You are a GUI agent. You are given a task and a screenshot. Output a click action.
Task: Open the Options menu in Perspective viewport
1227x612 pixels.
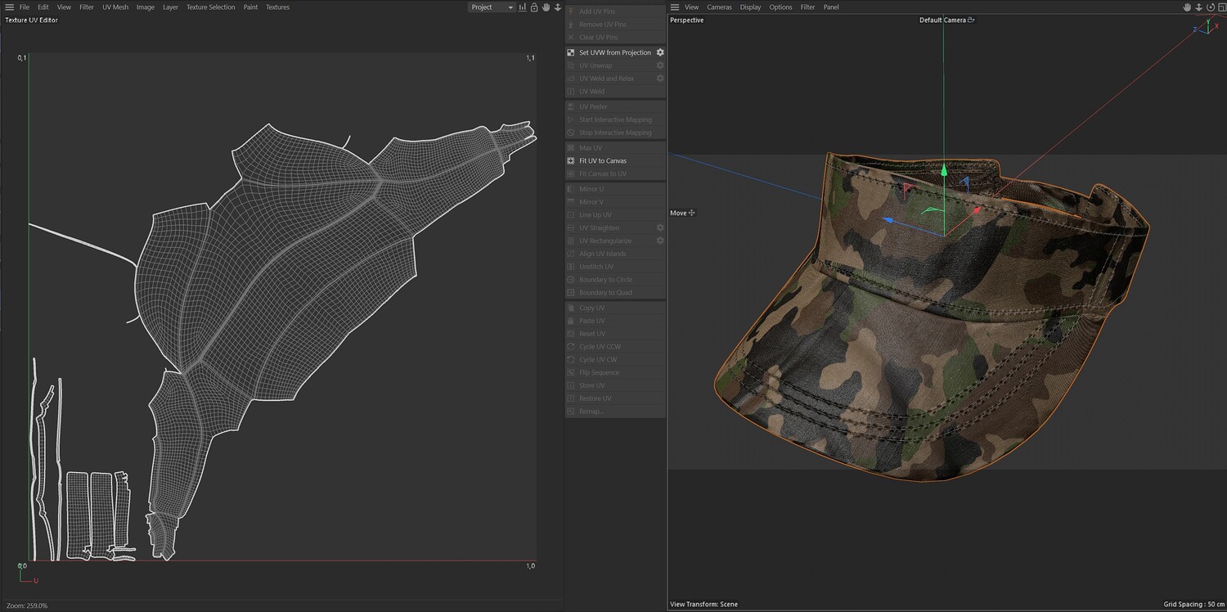coord(780,7)
